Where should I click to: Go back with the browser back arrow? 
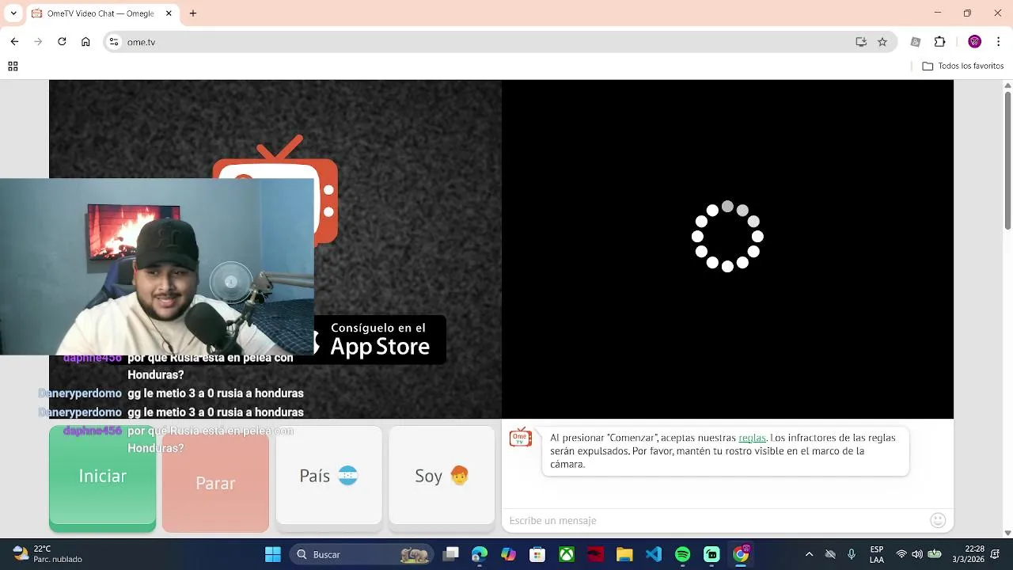click(x=14, y=42)
